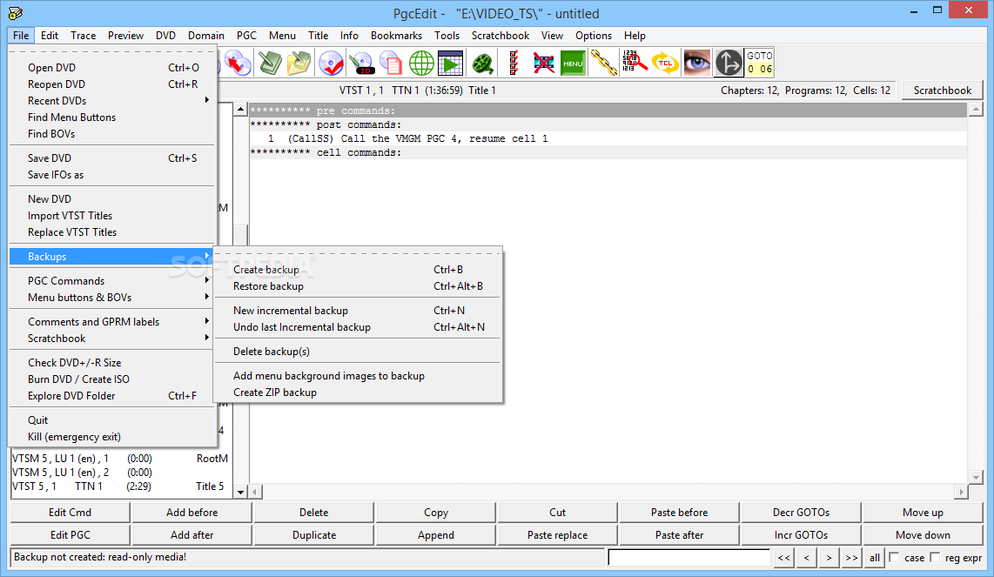Open the Bookmarks menu
The width and height of the screenshot is (994, 577).
[396, 36]
